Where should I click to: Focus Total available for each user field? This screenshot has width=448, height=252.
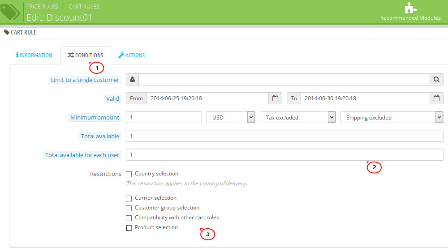tap(284, 155)
